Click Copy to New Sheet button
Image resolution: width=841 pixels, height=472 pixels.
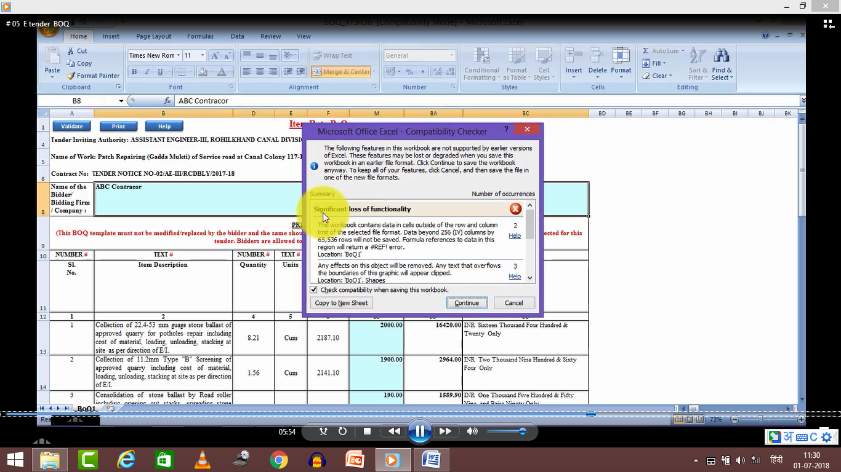[x=342, y=302]
